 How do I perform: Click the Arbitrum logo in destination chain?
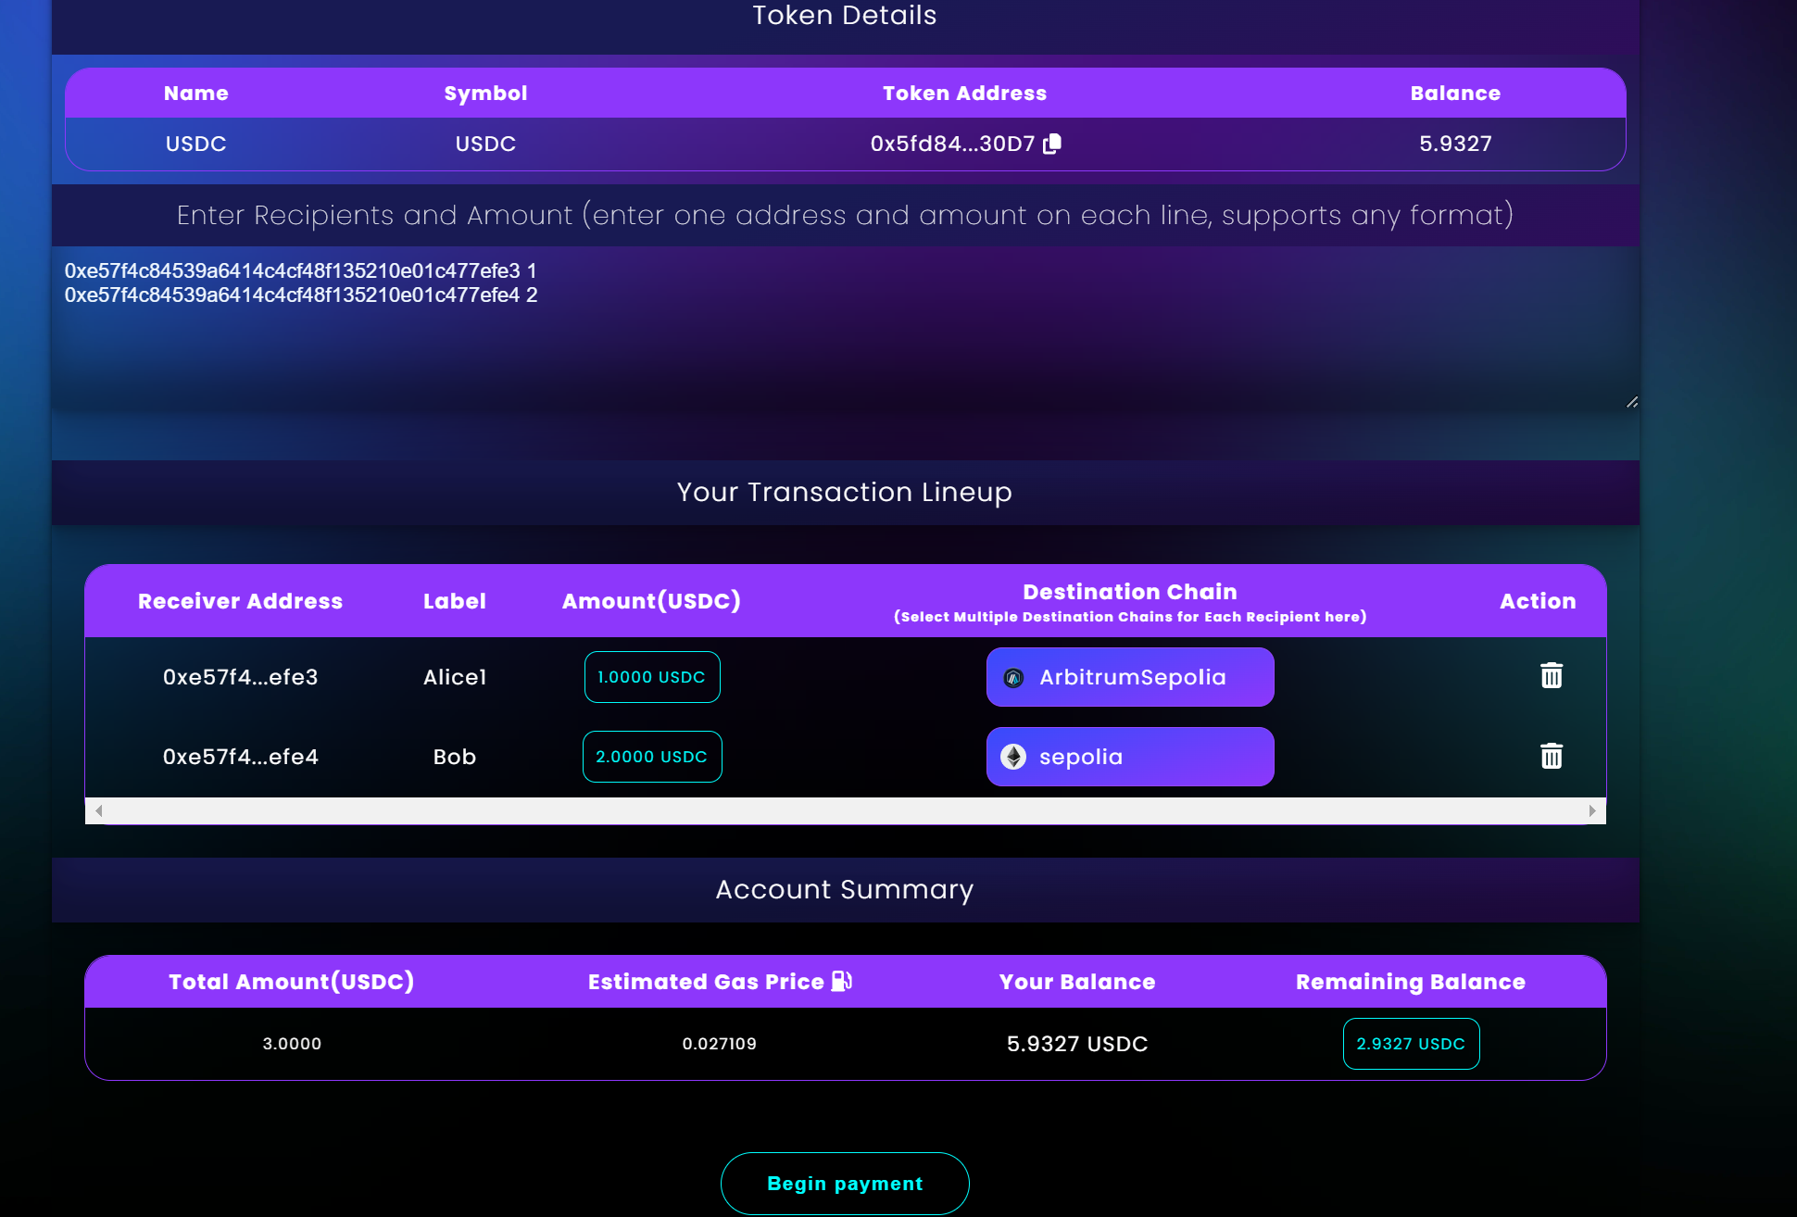click(x=1013, y=678)
